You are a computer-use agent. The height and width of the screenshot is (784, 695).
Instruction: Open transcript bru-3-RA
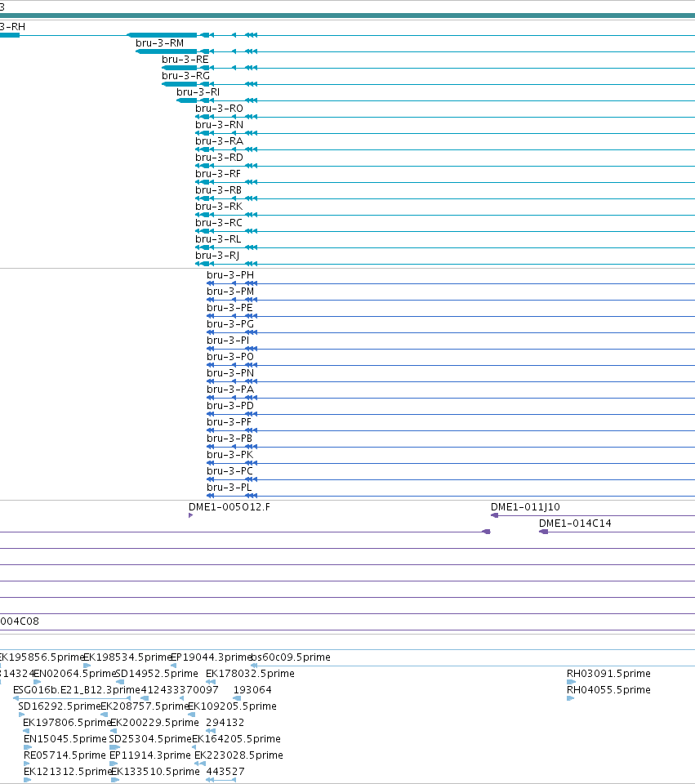pos(219,141)
